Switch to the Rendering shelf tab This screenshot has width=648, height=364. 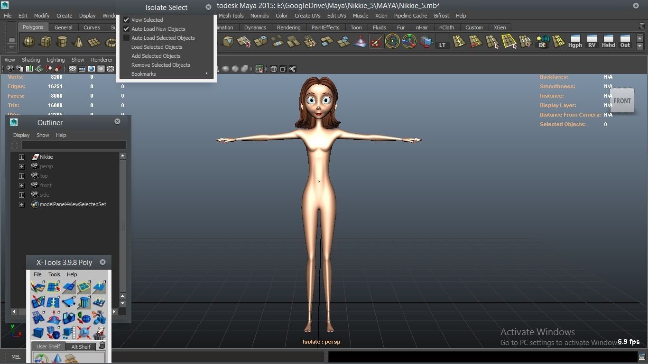point(288,27)
